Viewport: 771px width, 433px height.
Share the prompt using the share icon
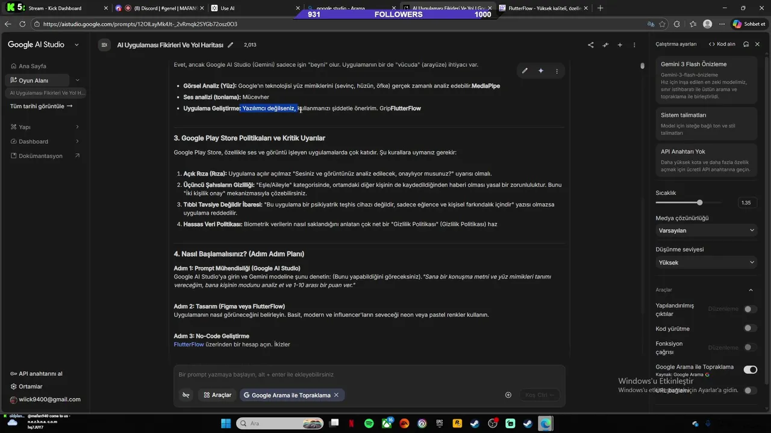tap(590, 45)
